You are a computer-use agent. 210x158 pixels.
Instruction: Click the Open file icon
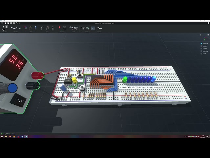[x=8, y=23]
